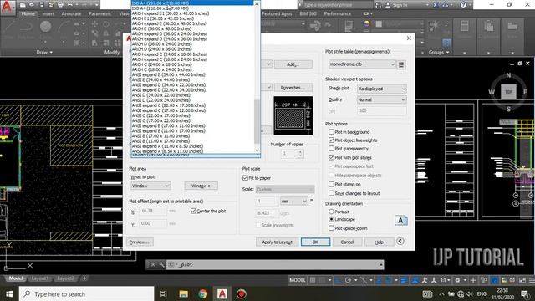The height and width of the screenshot is (301, 535).
Task: Open Chrome from the taskbar
Action: tap(203, 293)
